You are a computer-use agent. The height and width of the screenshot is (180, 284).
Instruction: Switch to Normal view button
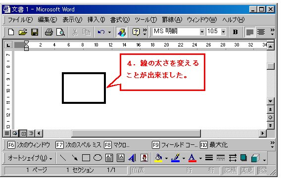(x=7, y=134)
